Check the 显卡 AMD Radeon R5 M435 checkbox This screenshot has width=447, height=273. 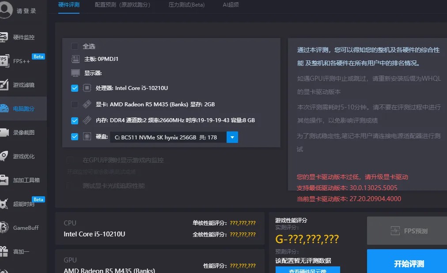[75, 105]
